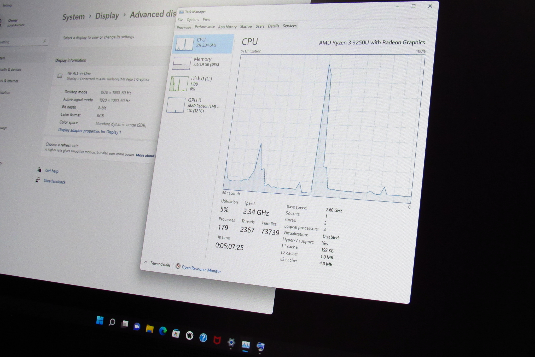Click Get help in Settings
535x357 pixels.
(x=52, y=171)
